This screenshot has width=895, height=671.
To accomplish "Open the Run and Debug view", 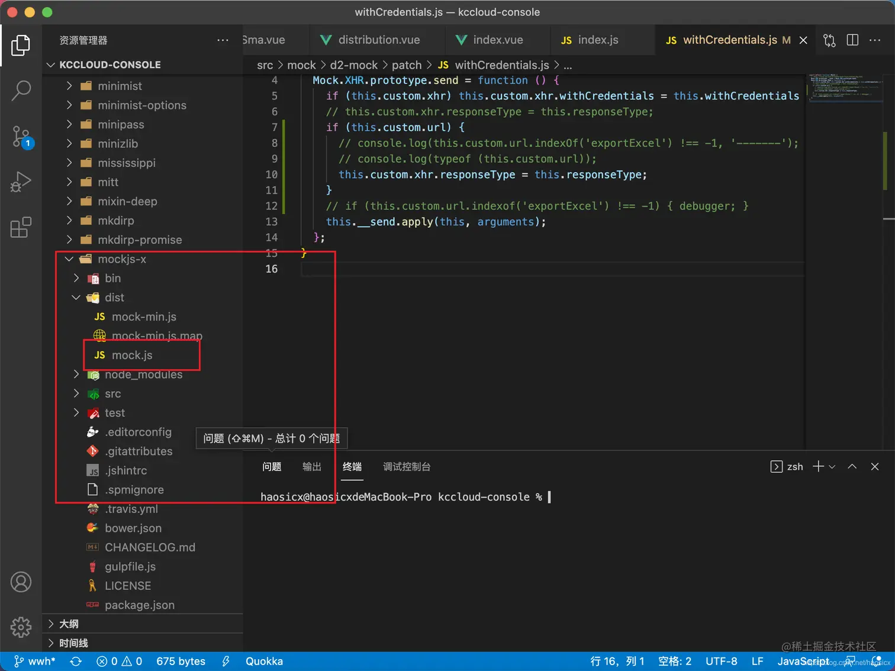I will click(x=21, y=182).
